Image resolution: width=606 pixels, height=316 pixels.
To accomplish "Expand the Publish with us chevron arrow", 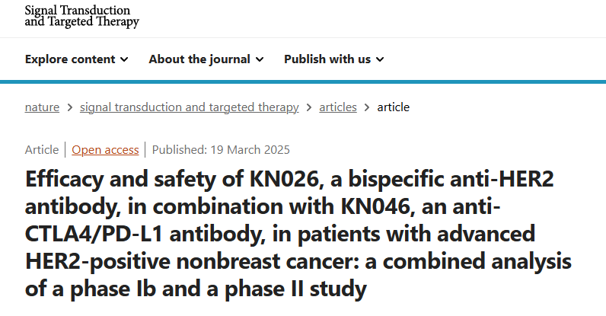I will [x=381, y=59].
